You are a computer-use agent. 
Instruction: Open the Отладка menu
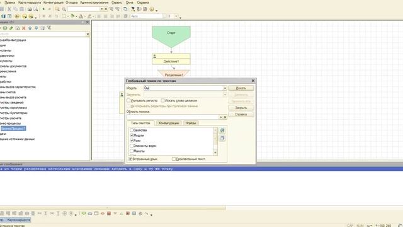point(71,3)
